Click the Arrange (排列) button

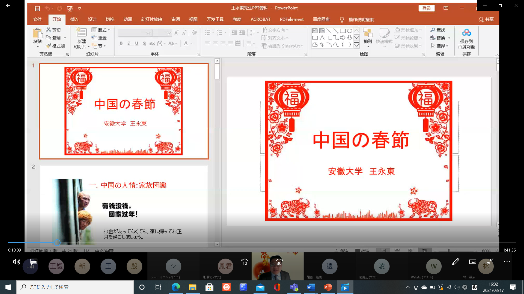pos(368,38)
